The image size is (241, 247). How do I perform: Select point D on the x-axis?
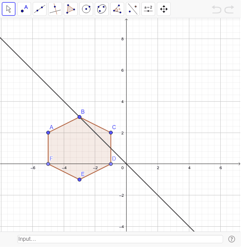(111, 164)
